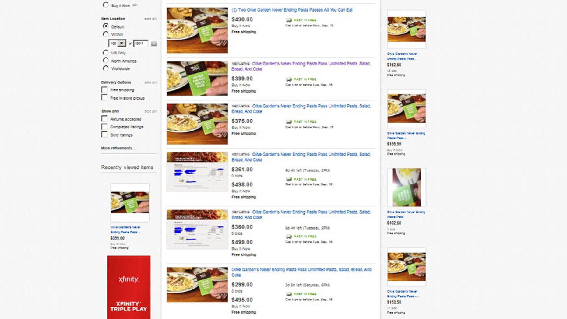Image resolution: width=567 pixels, height=319 pixels.
Task: Open thumbnail of the $490.00 two passes listing
Action: pyautogui.click(x=197, y=30)
